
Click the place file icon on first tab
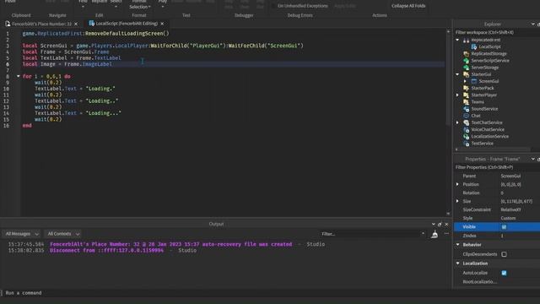click(x=8, y=24)
